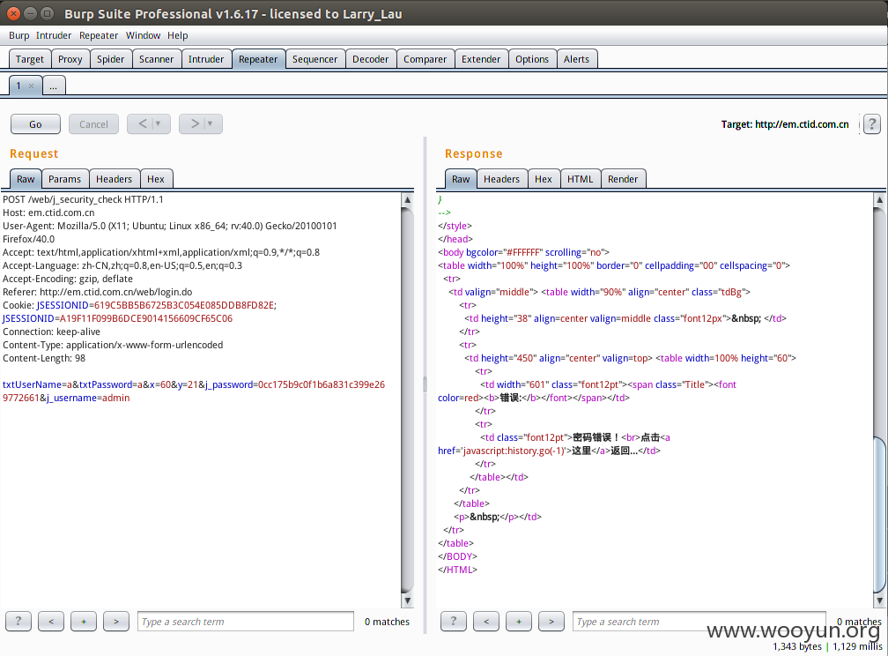The image size is (888, 656).
Task: Focus the request search term field
Action: (246, 622)
